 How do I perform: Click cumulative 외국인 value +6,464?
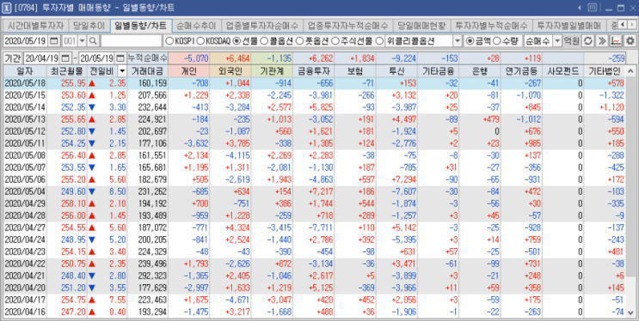tap(237, 58)
